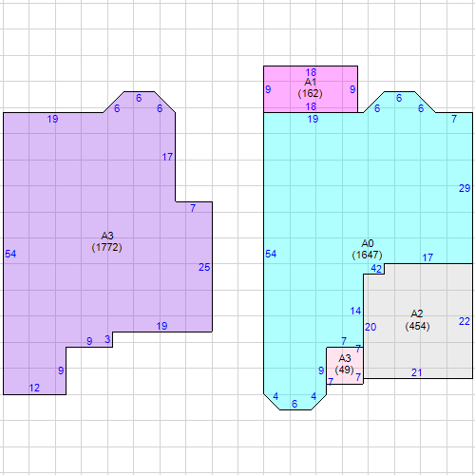The image size is (475, 475).
Task: Click dimension "17" above gray A2 area
Action: click(x=427, y=257)
